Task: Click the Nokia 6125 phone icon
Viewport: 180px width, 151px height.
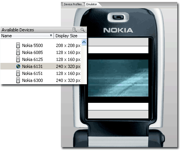Action: pyautogui.click(x=18, y=59)
